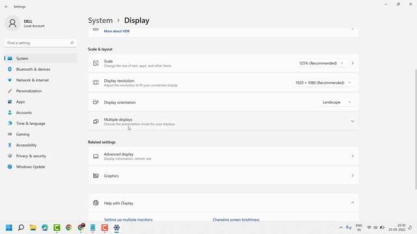Image resolution: width=417 pixels, height=234 pixels.
Task: Open Accessibility settings
Action: click(x=40, y=145)
